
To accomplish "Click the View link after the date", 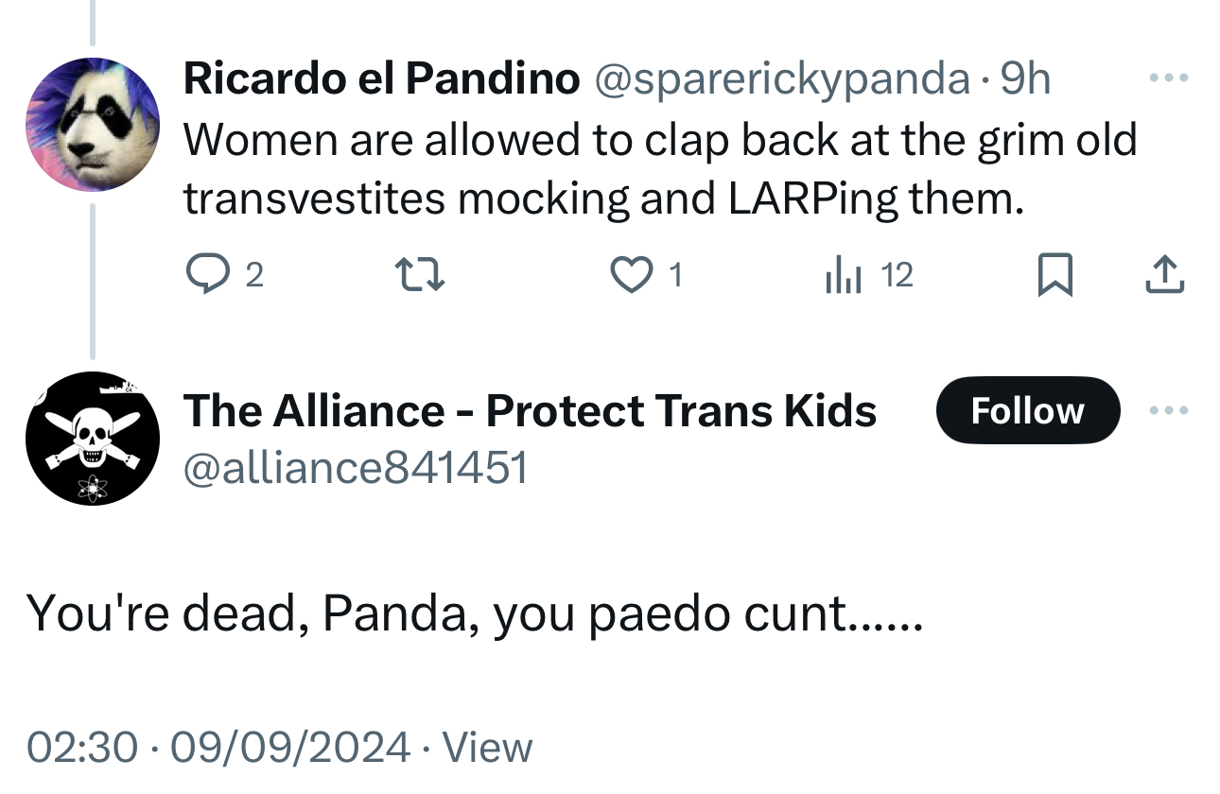I will (x=487, y=747).
